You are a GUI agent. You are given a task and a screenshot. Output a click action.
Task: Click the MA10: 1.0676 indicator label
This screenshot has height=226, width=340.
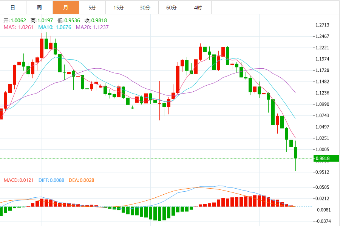click(55, 27)
